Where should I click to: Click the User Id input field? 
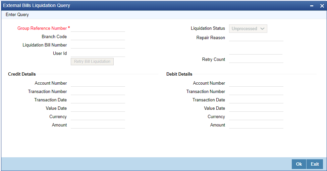tap(98, 54)
